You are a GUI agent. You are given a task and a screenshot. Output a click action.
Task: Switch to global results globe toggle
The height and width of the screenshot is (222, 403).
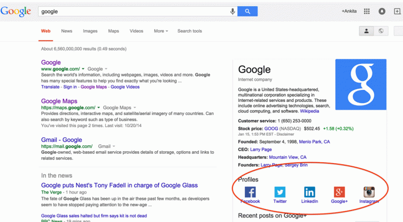tap(381, 31)
